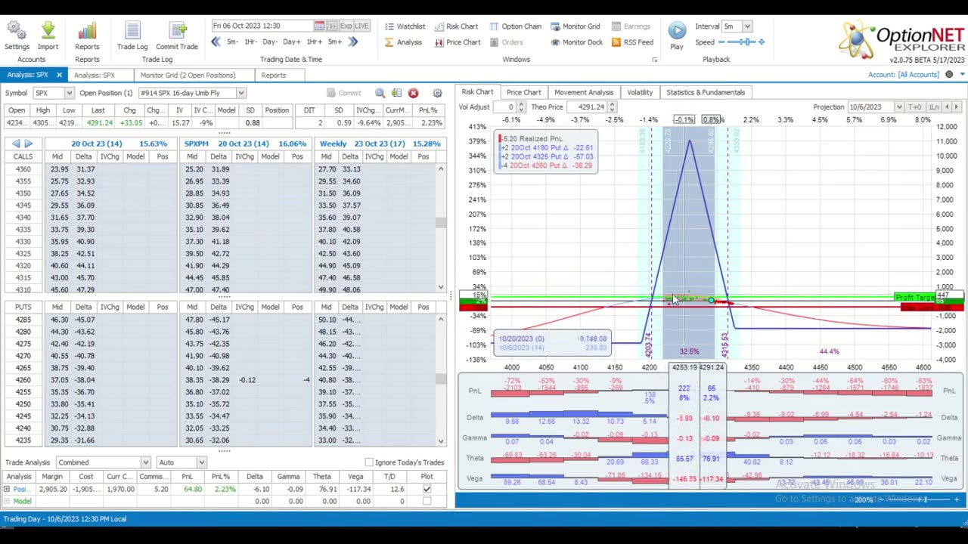The image size is (968, 544).
Task: Open the Settings gear in Accounts
Action: click(x=17, y=31)
